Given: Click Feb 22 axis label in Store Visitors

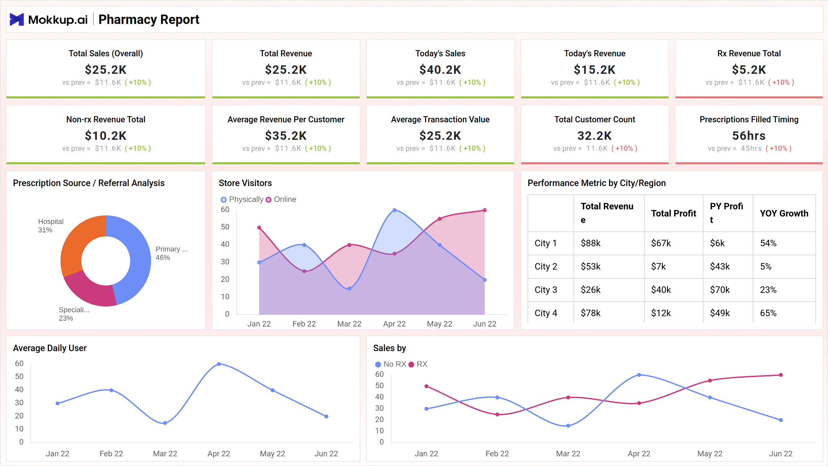Looking at the screenshot, I should pos(304,324).
